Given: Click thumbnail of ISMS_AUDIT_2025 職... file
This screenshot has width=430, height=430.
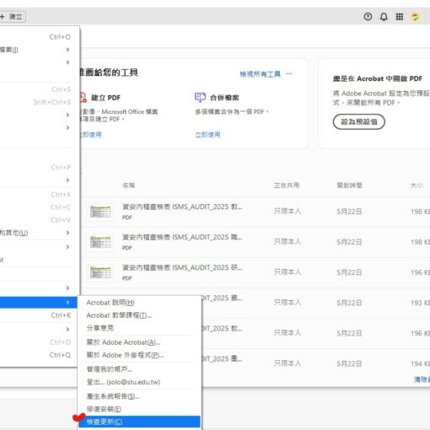Looking at the screenshot, I should click(x=100, y=242).
